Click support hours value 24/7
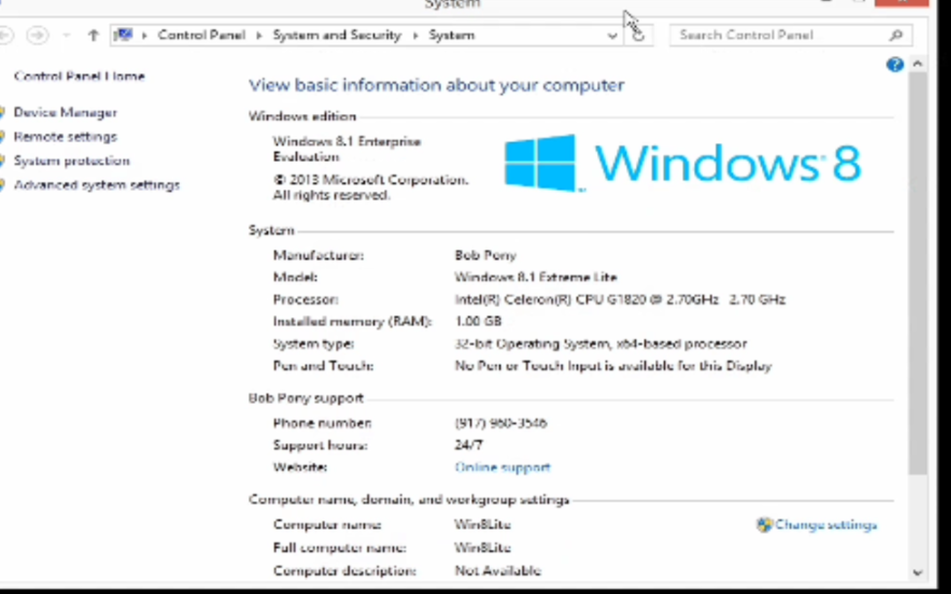The width and height of the screenshot is (951, 594). [468, 445]
